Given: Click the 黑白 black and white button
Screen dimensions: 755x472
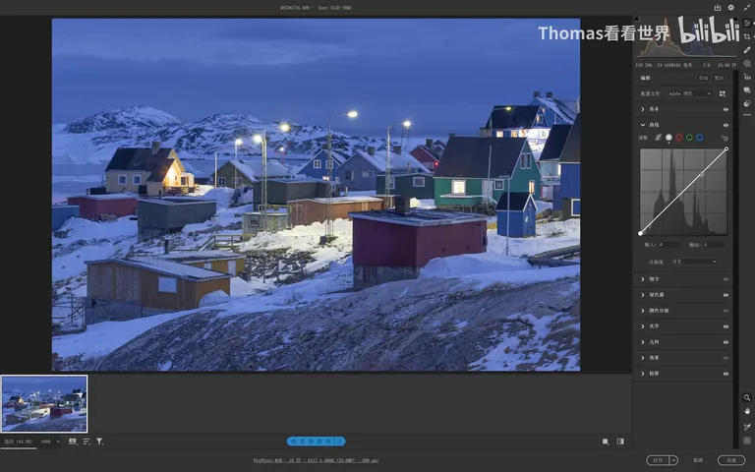Looking at the screenshot, I should (x=719, y=78).
